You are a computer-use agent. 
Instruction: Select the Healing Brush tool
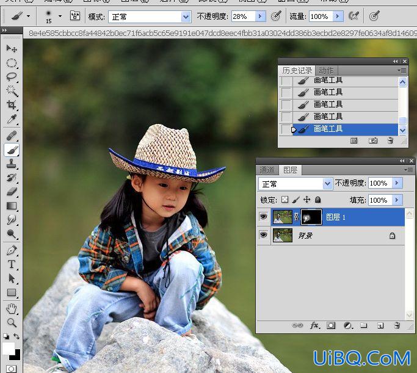point(12,136)
